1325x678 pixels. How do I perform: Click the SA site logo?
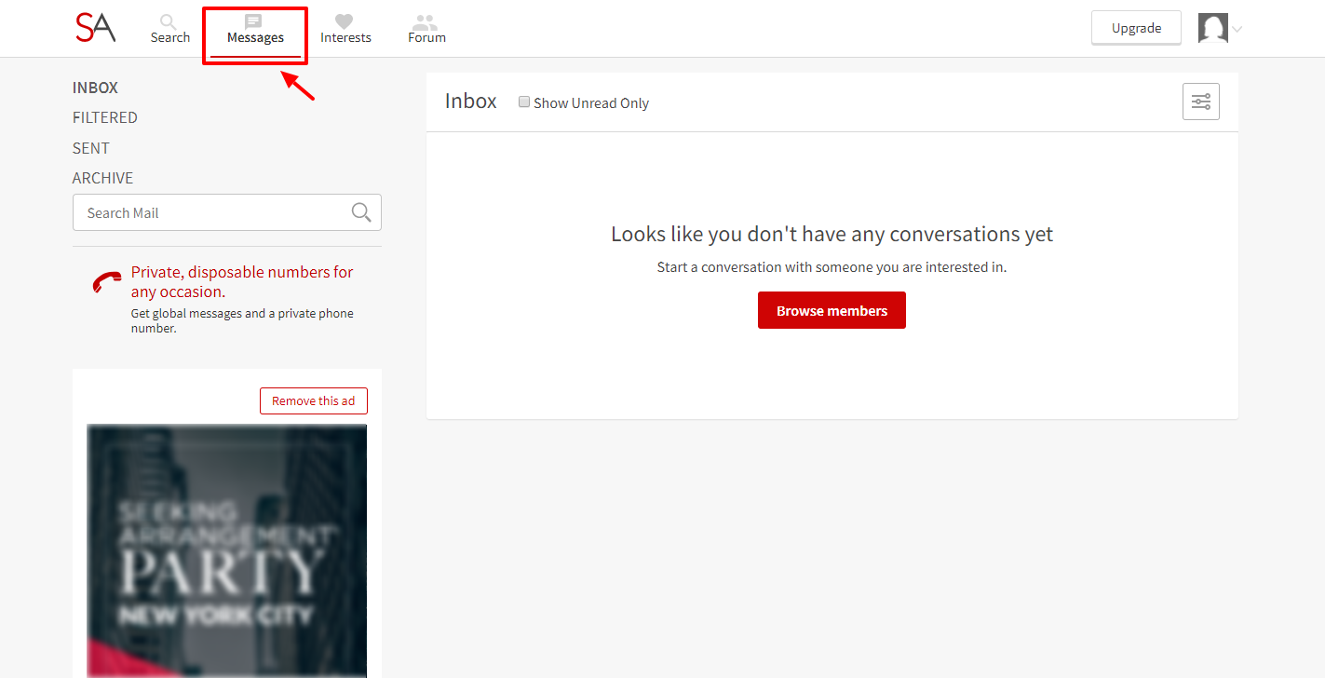(x=96, y=27)
